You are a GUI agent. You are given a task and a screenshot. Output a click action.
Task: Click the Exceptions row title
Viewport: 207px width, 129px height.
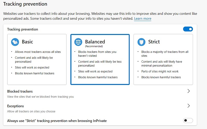(16, 106)
